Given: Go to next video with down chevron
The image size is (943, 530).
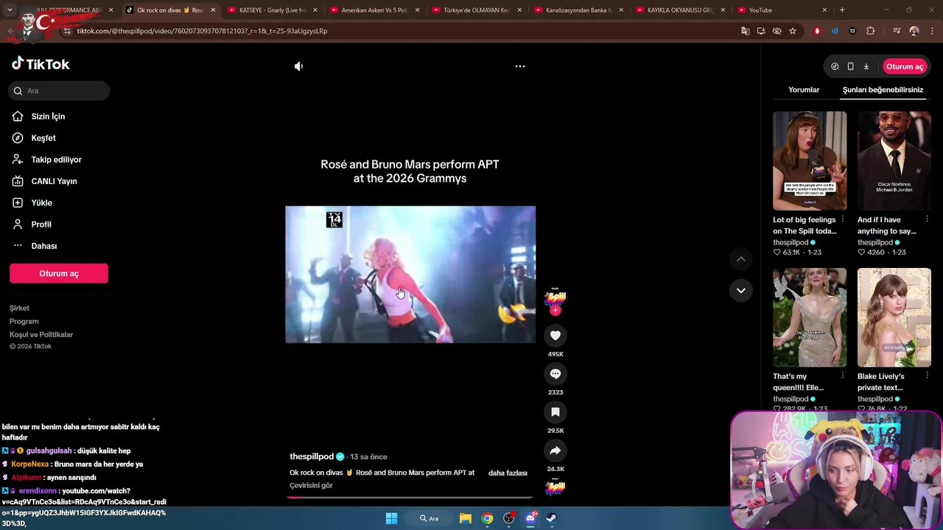Looking at the screenshot, I should click(x=741, y=291).
